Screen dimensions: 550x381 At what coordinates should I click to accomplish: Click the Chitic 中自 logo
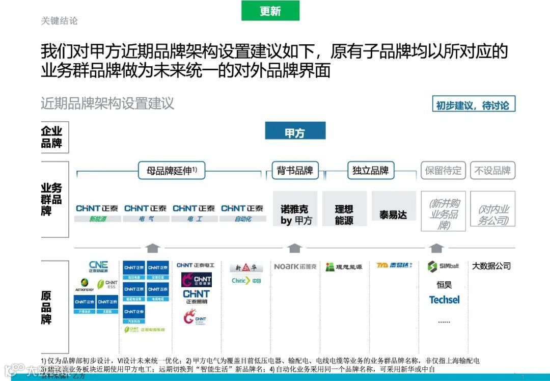(x=246, y=281)
